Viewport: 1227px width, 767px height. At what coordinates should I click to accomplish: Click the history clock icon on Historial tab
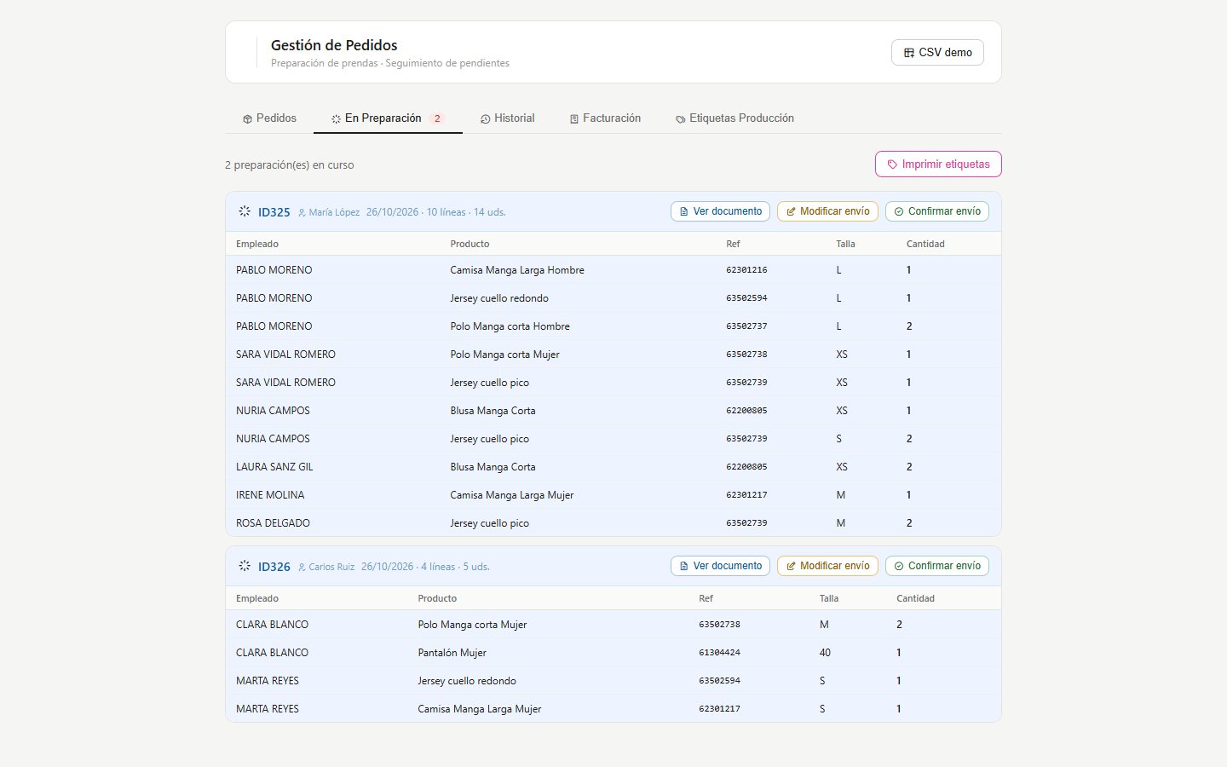click(485, 119)
